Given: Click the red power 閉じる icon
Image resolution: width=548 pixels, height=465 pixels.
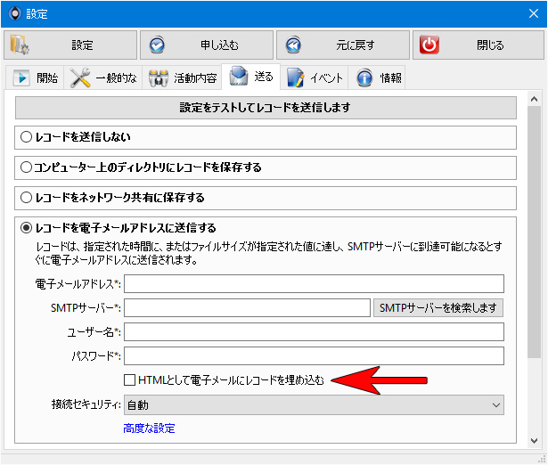Looking at the screenshot, I should pos(429,45).
